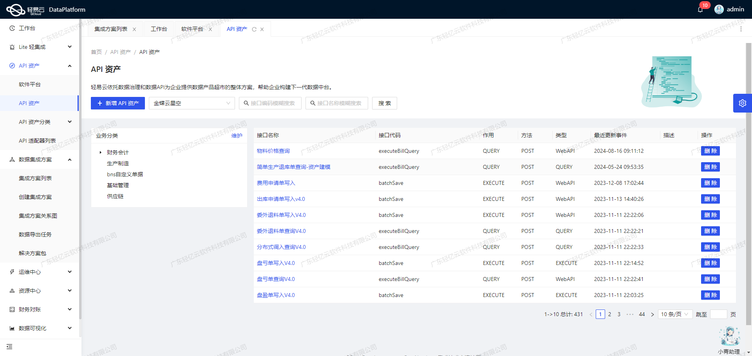
Task: Expand the 运维中心 menu
Action: [70, 272]
